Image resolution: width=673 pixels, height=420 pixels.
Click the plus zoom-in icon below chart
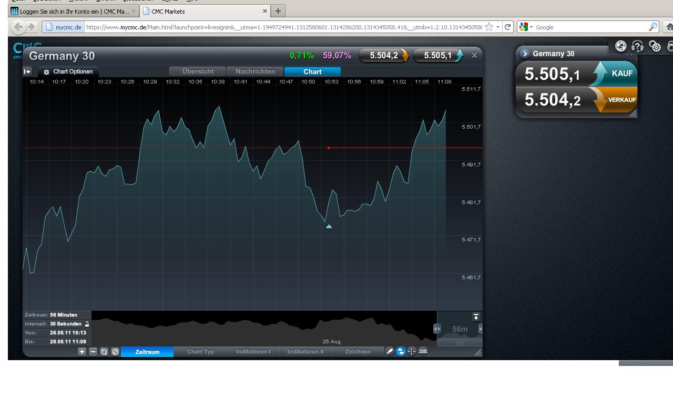click(x=82, y=352)
